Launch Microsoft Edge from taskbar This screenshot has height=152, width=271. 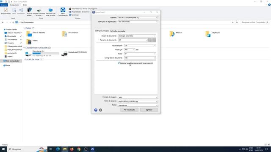click(58, 149)
